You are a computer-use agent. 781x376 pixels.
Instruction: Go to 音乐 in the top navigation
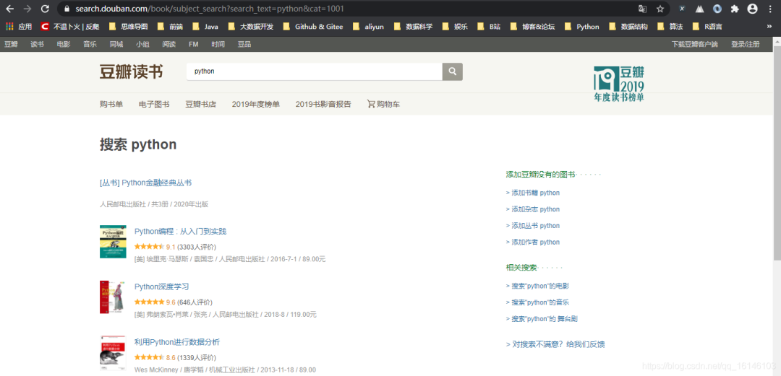tap(90, 44)
